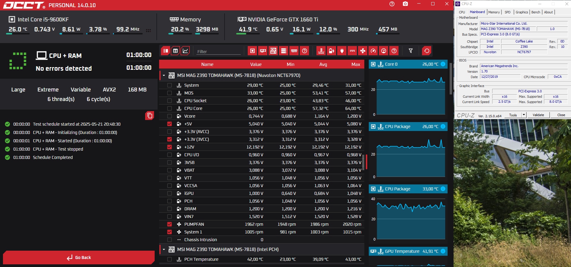The height and width of the screenshot is (267, 571).
Task: Select the table-only view icon
Action: click(175, 51)
